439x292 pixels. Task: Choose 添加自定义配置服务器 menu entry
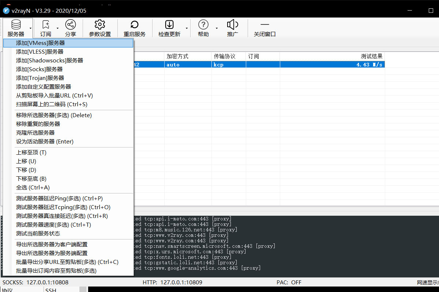click(68, 87)
